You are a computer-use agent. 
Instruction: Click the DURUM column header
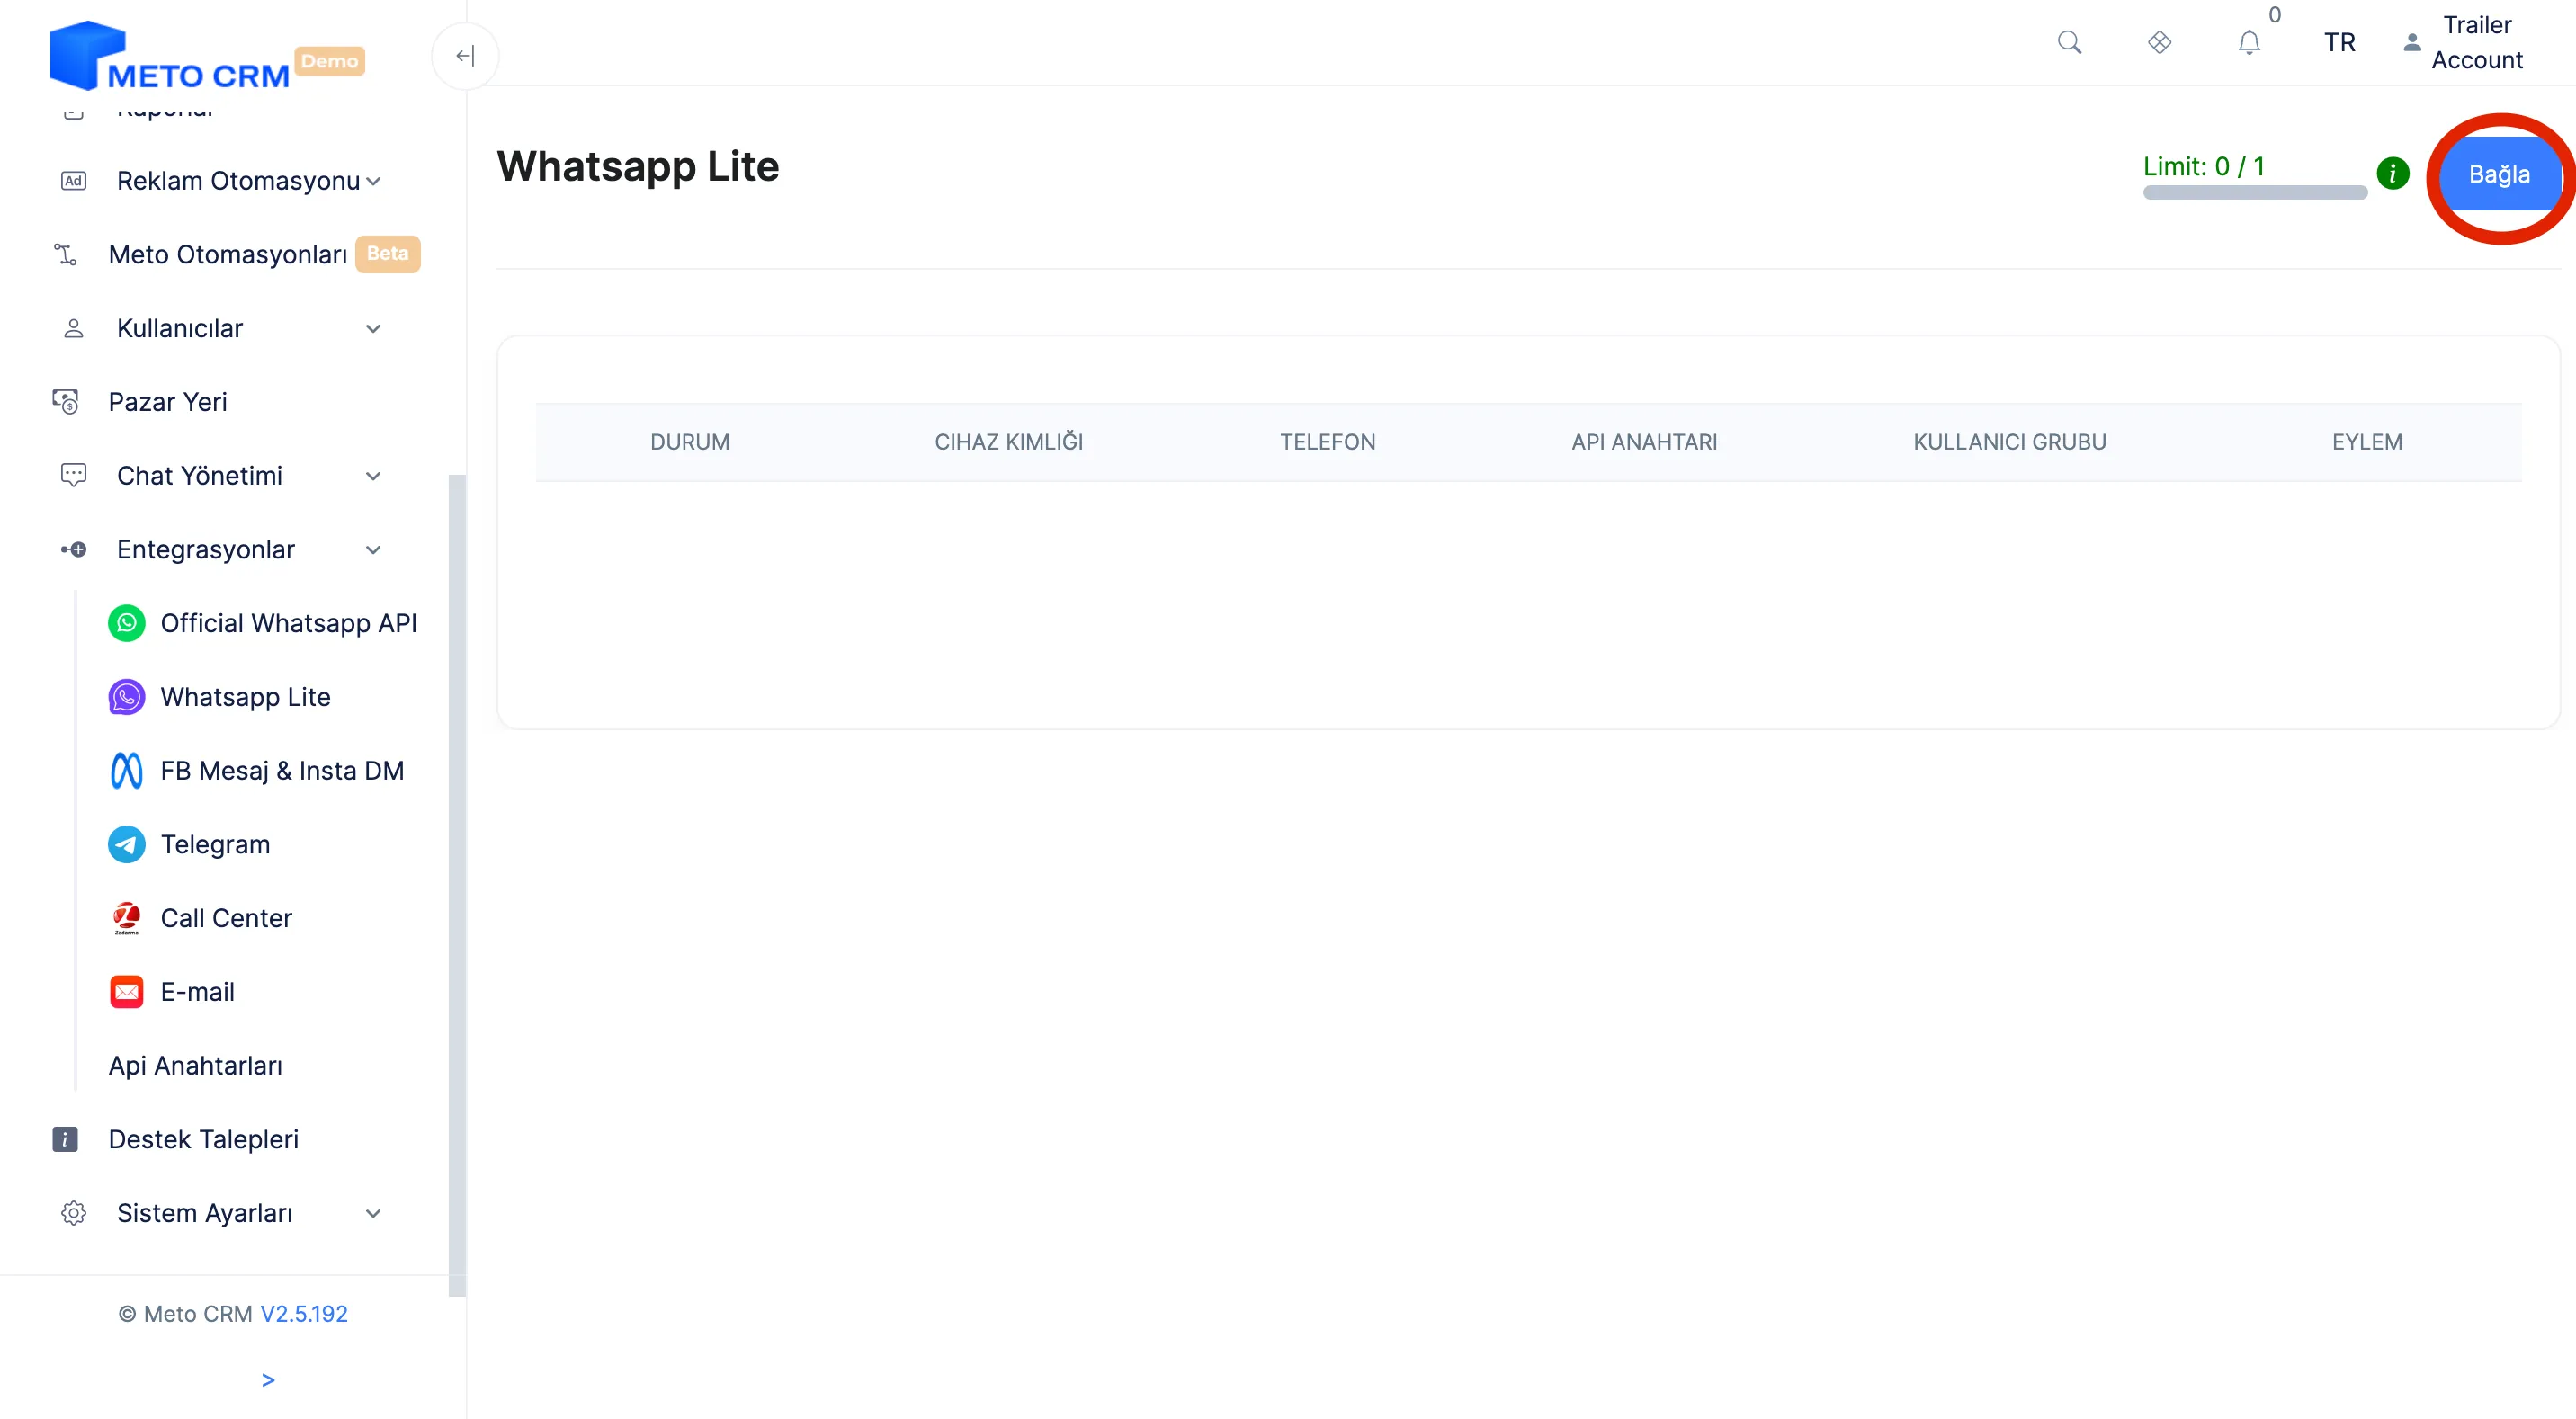pyautogui.click(x=690, y=442)
